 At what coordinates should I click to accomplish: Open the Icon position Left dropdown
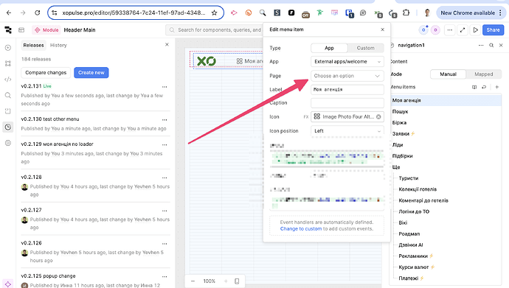coord(347,131)
